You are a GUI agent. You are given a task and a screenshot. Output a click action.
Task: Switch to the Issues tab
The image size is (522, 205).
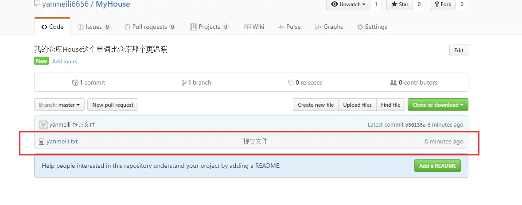click(93, 27)
